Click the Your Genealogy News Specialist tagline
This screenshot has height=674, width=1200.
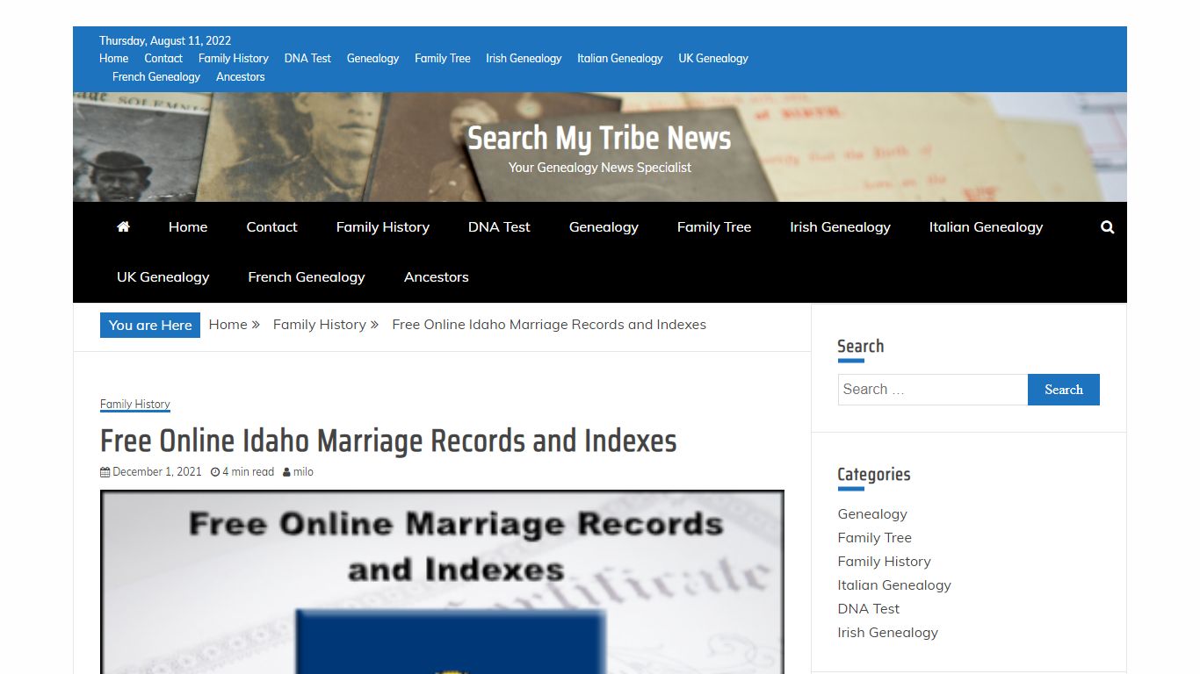600,167
